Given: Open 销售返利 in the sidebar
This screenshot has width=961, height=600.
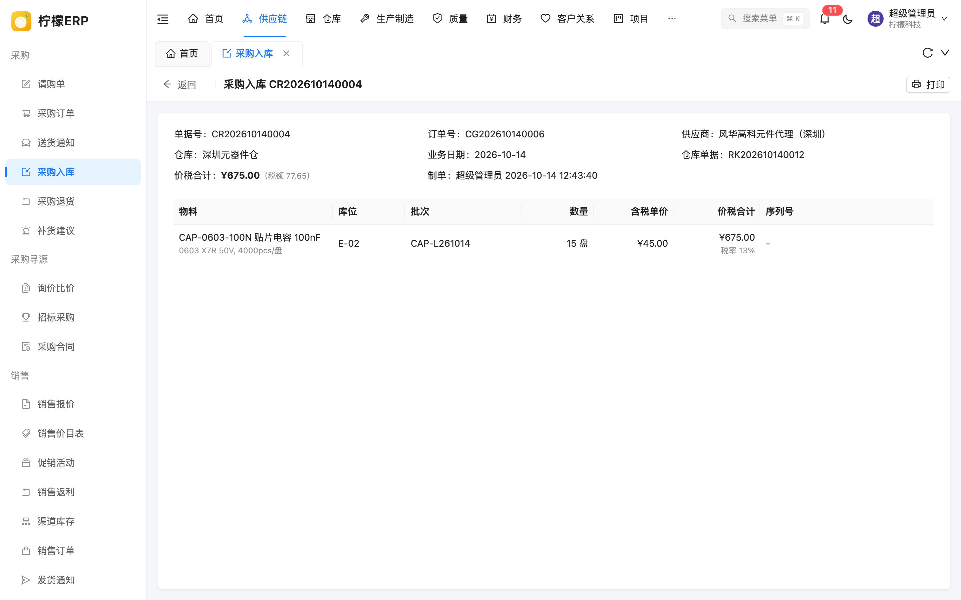Looking at the screenshot, I should (x=73, y=492).
